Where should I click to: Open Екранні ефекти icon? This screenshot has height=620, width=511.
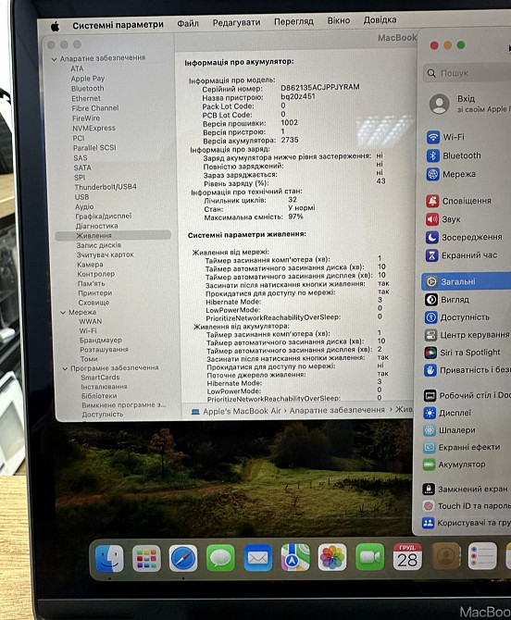pyautogui.click(x=430, y=447)
